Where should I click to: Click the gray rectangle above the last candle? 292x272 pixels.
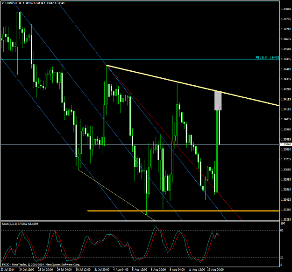[x=218, y=101]
